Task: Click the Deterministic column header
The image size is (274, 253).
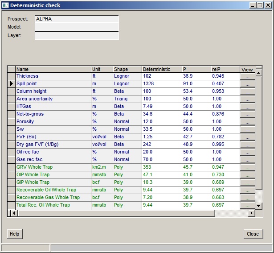Action: pos(161,69)
